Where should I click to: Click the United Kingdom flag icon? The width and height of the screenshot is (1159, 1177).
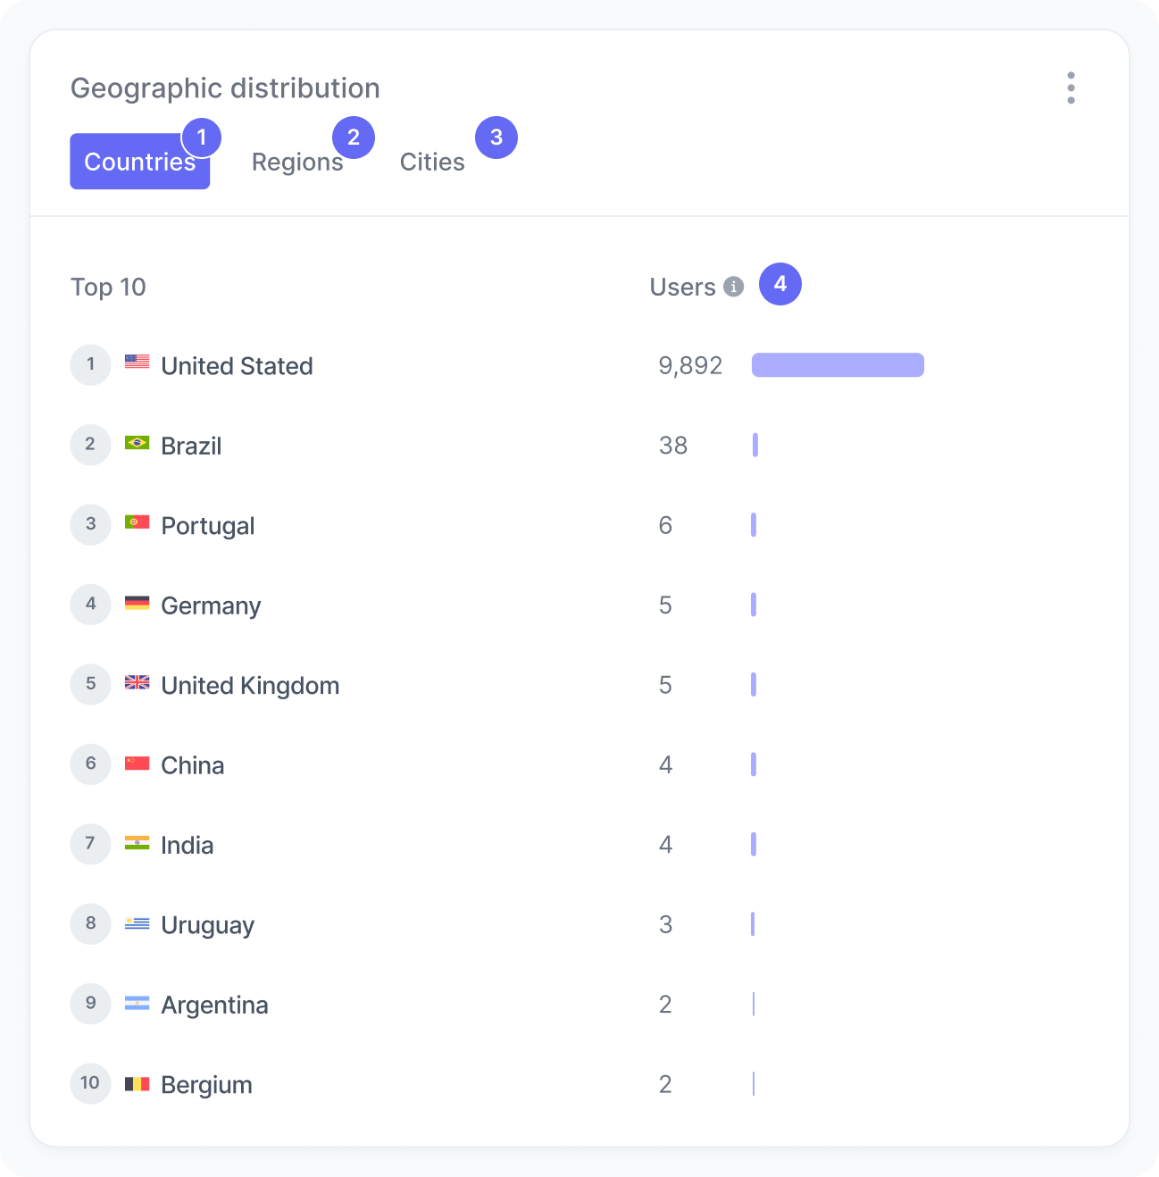[x=138, y=682]
